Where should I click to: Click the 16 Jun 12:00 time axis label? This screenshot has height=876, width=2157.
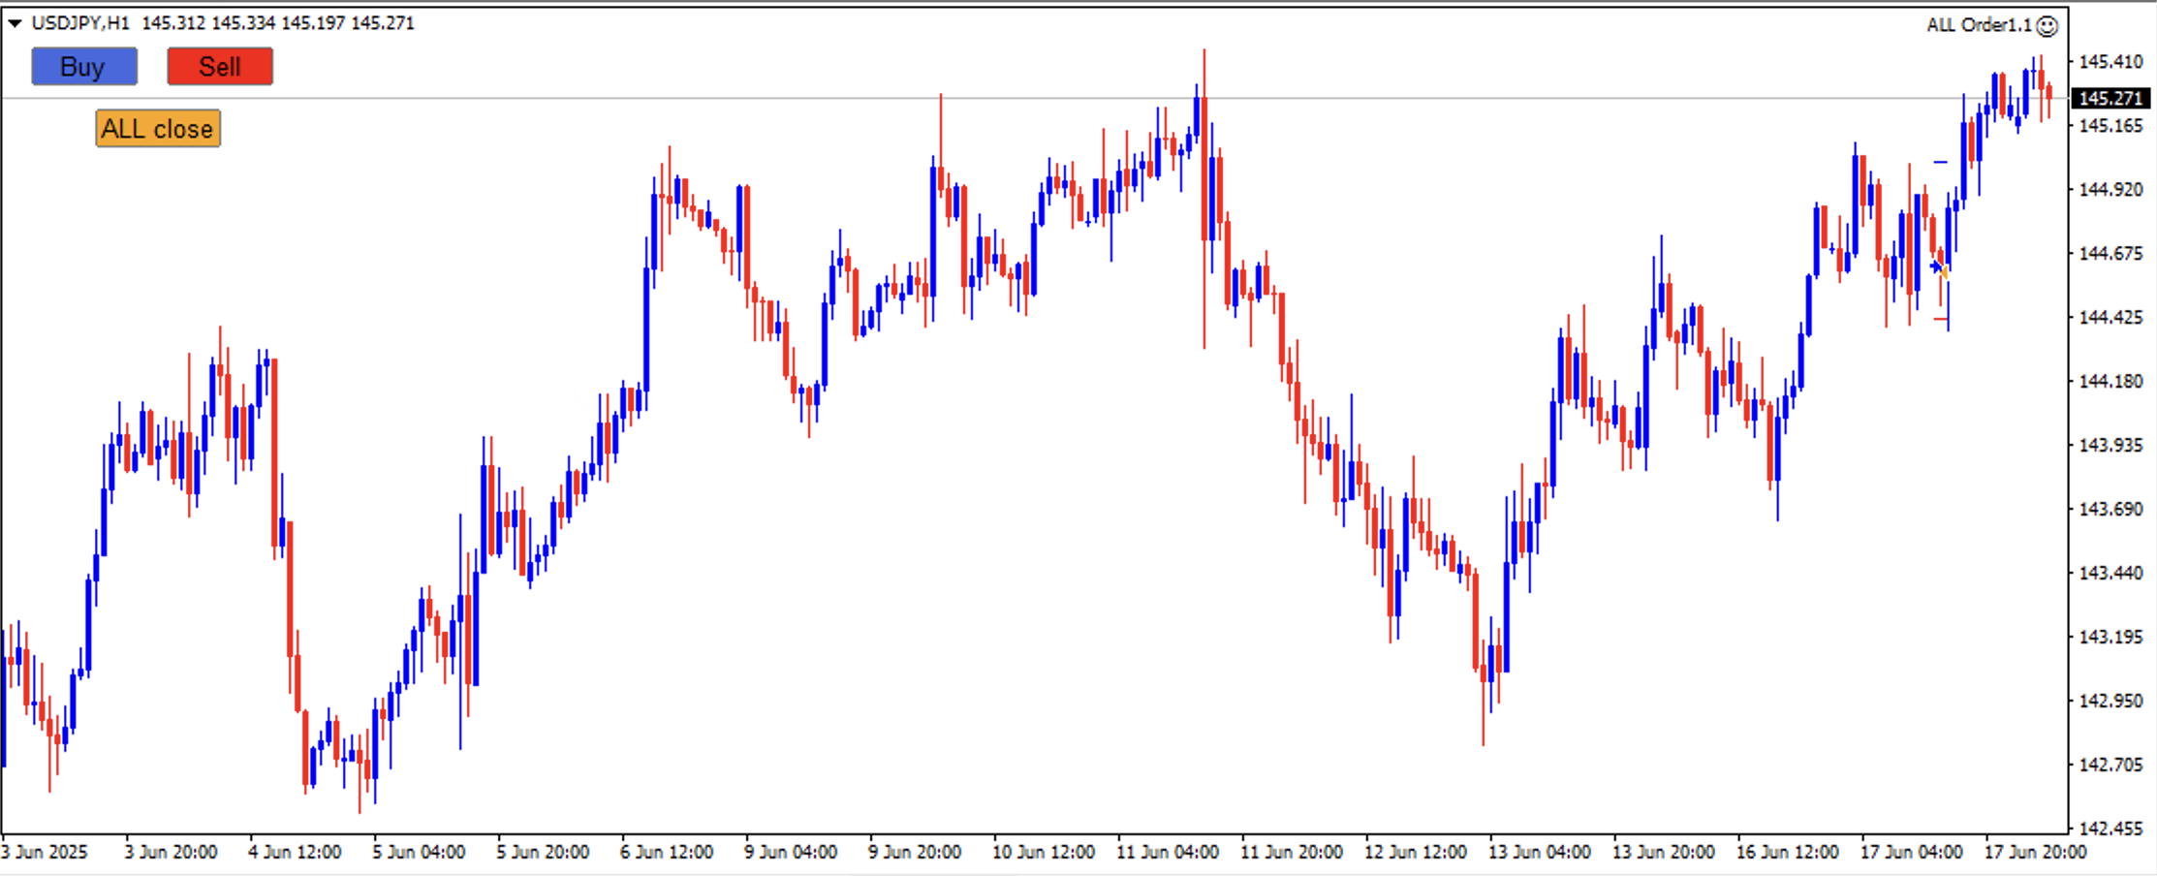pyautogui.click(x=1788, y=853)
